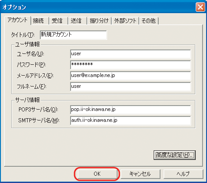Open the その他 tab

[149, 21]
